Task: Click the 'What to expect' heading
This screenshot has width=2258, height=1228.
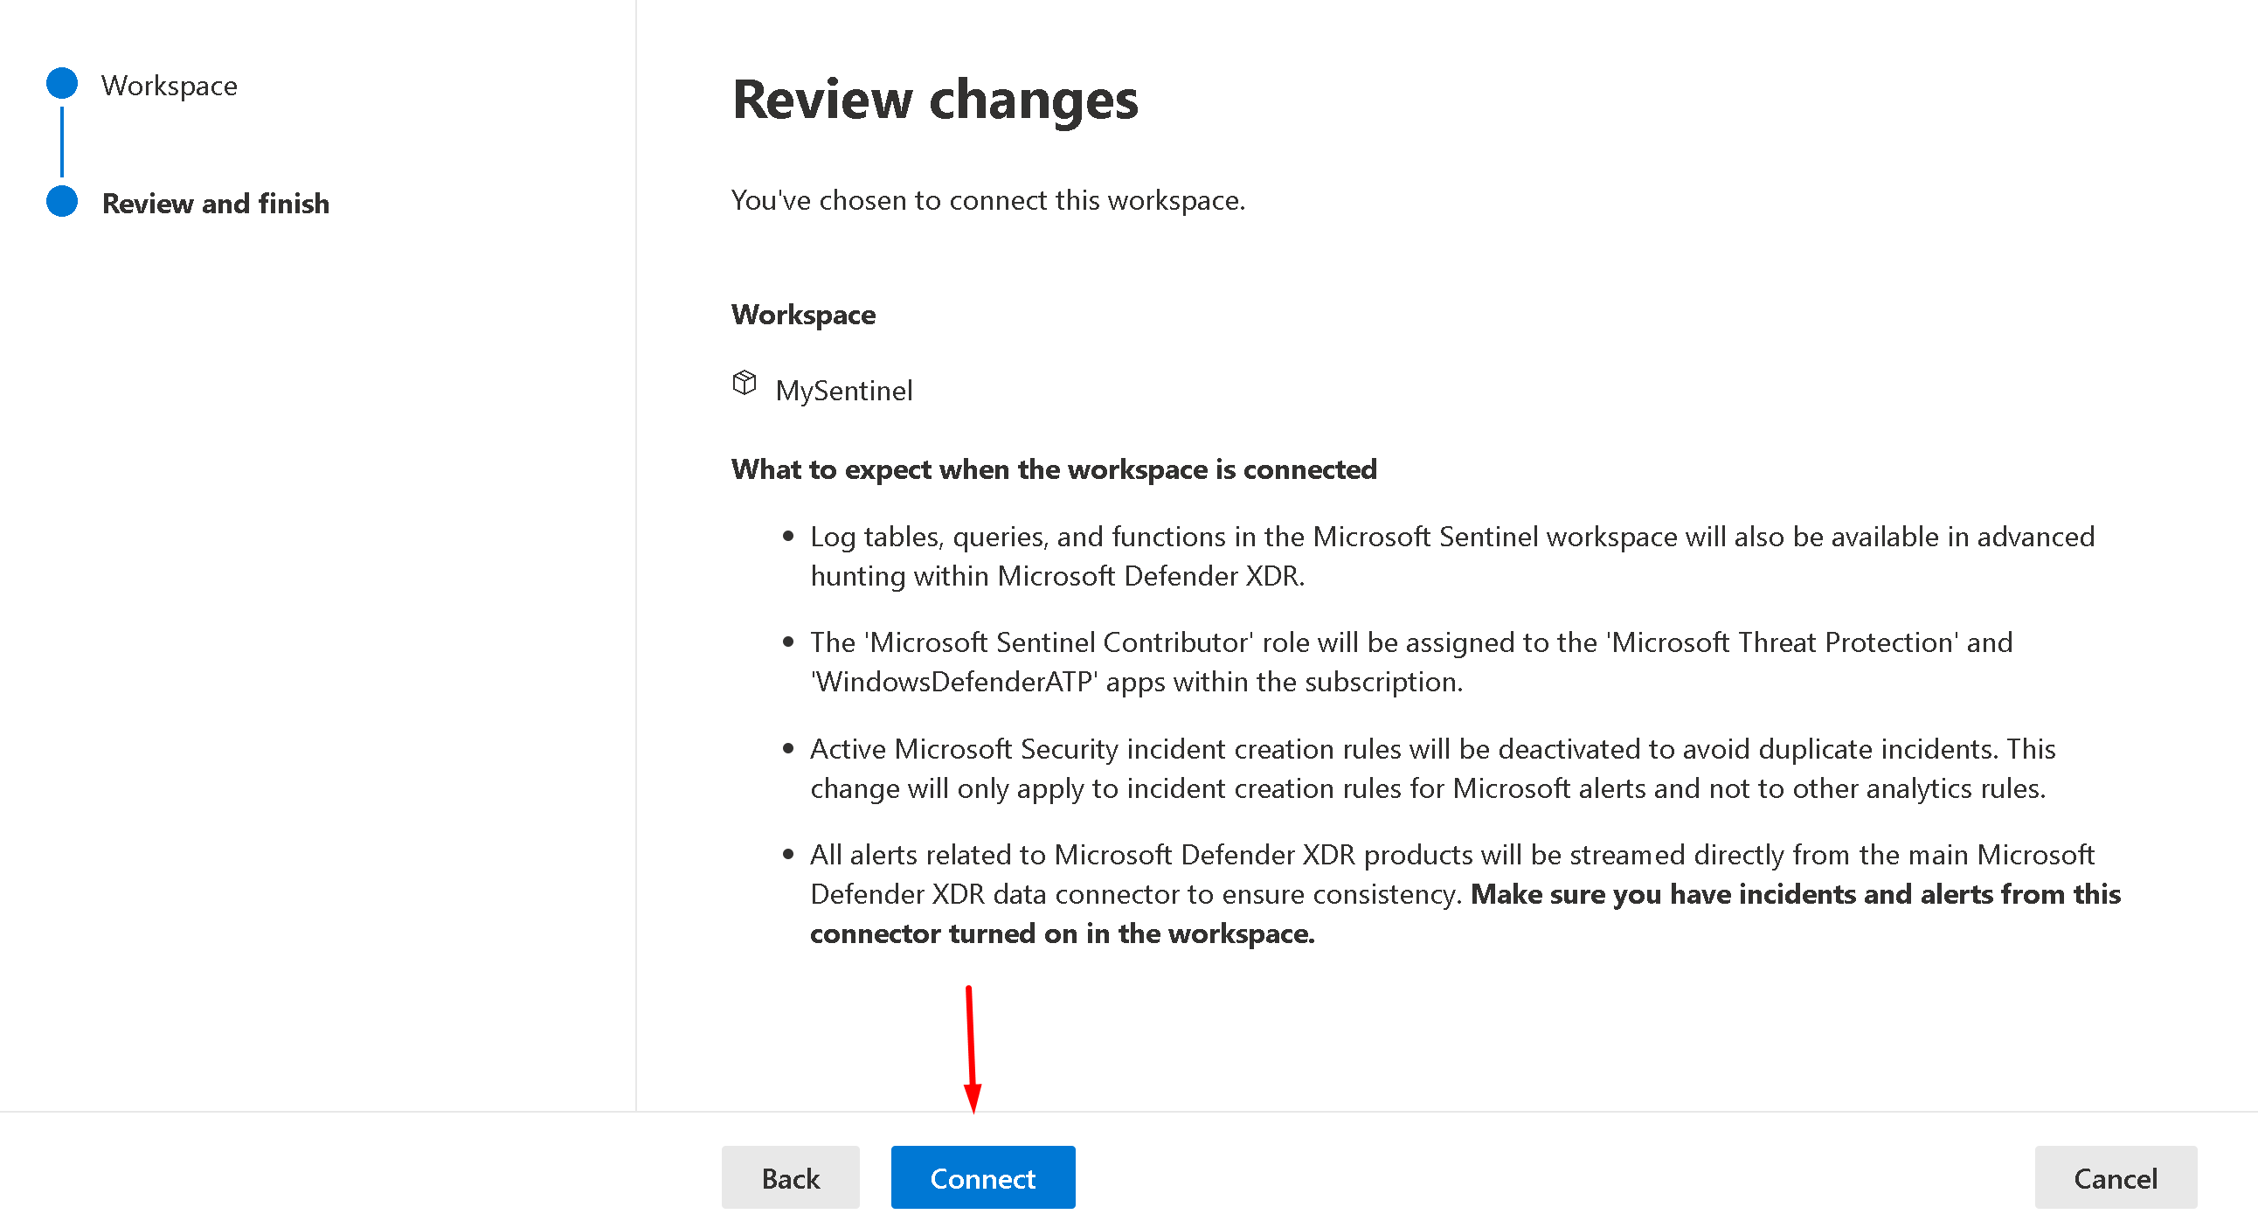Action: click(x=1054, y=469)
